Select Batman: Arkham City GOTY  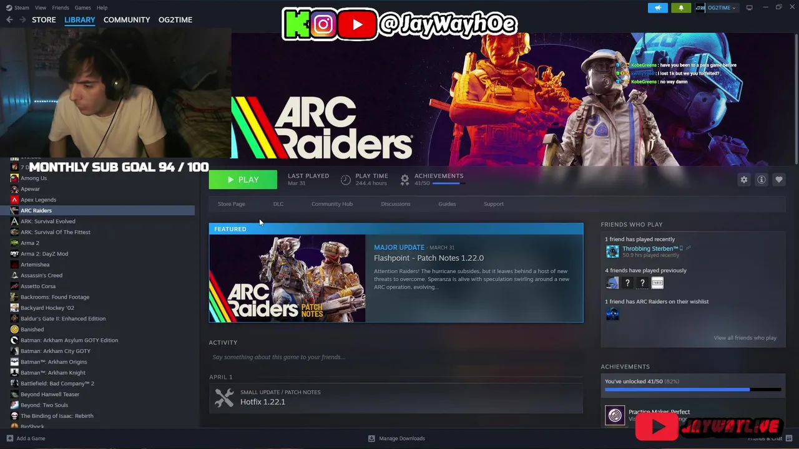(56, 351)
